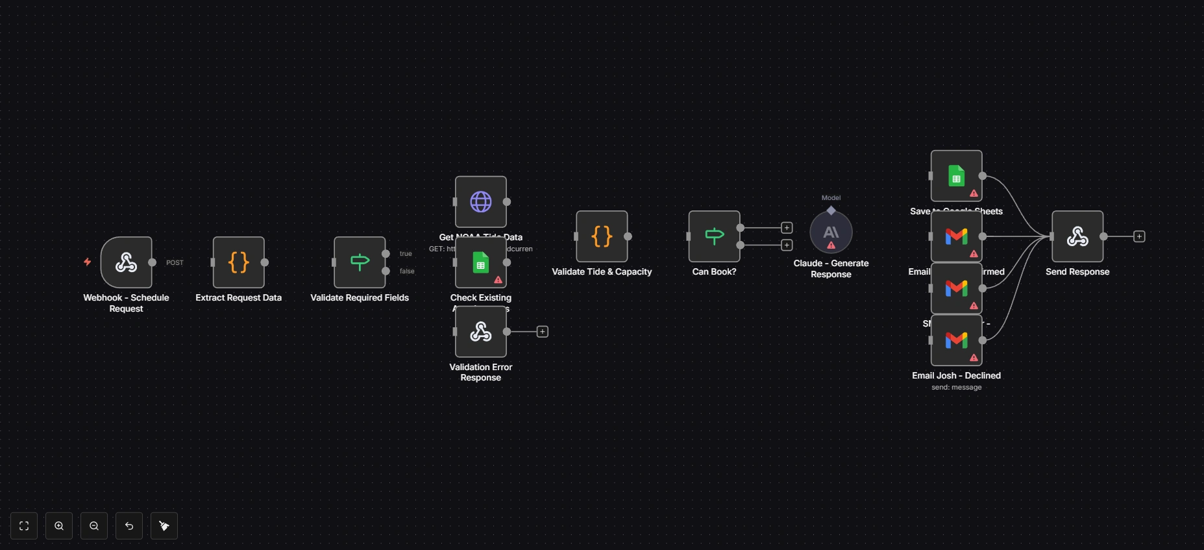Screen dimensions: 1204x550
Task: Click the "send: message" subtitle text
Action: (x=956, y=388)
